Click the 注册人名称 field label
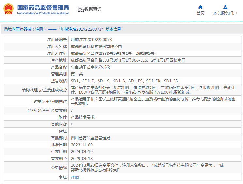Image resolution: width=243 pixels, height=184 pixels. click(57, 47)
